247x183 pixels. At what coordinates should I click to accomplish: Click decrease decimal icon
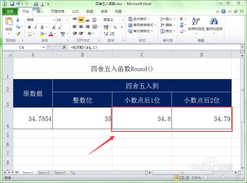pyautogui.click(x=112, y=34)
